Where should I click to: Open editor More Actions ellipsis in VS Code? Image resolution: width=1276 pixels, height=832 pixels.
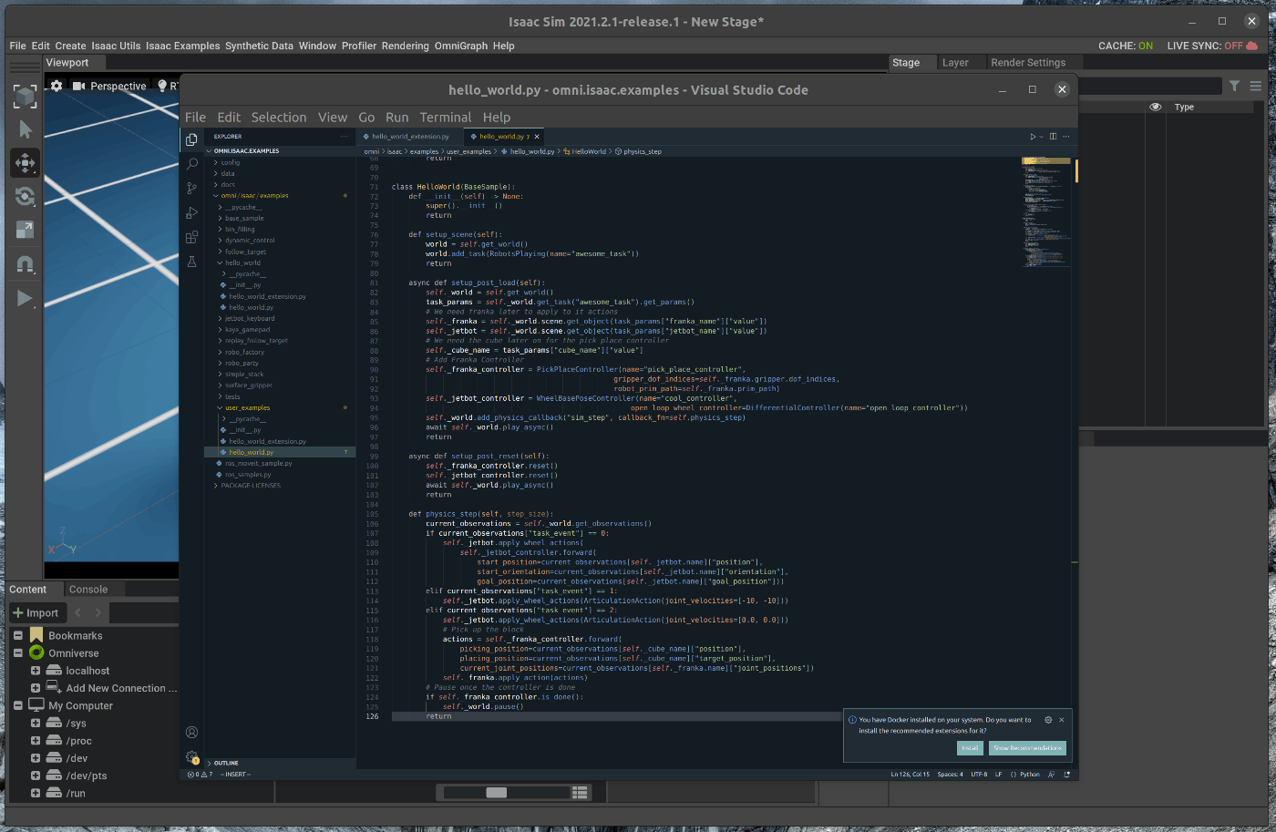coord(1066,137)
